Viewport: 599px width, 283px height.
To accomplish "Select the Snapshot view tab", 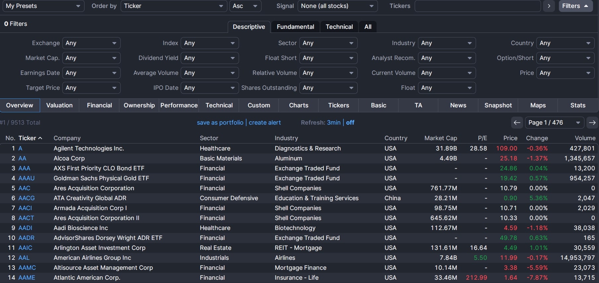I will [498, 105].
